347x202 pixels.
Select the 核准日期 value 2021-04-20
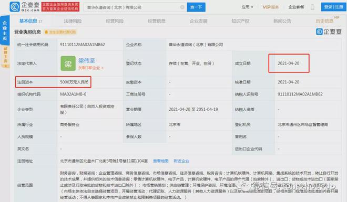tap(288, 82)
